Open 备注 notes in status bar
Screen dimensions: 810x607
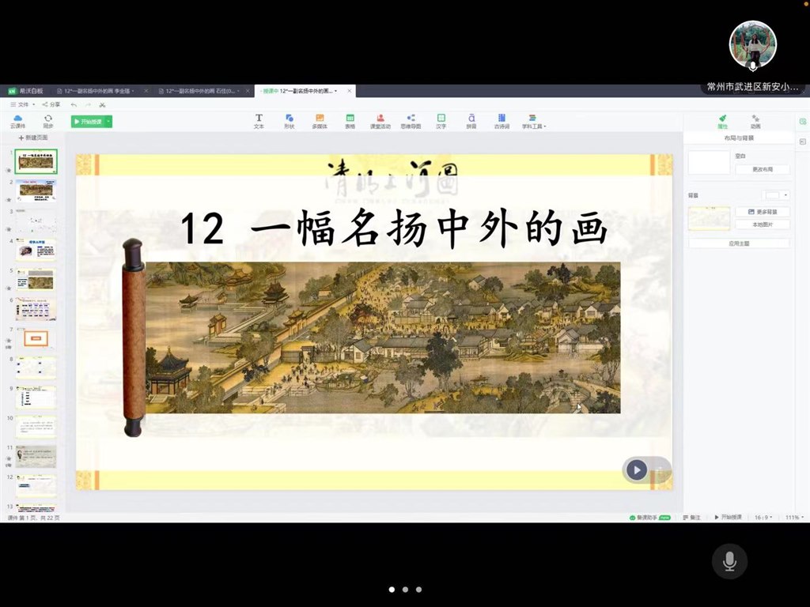point(691,517)
